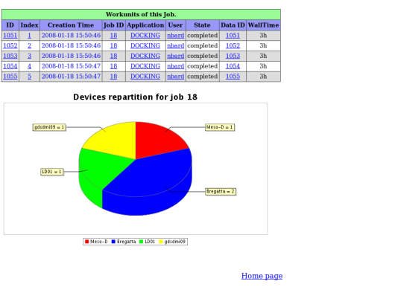The image size is (395, 287).
Task: Go to the Home page link
Action: pos(262,276)
